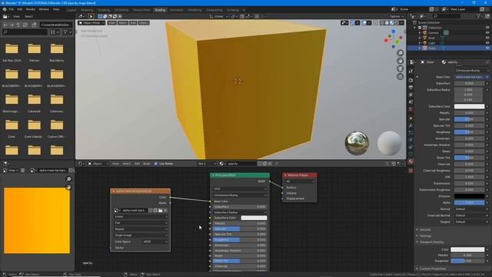
Task: Open the outliner filter dropdown
Action: click(x=480, y=16)
